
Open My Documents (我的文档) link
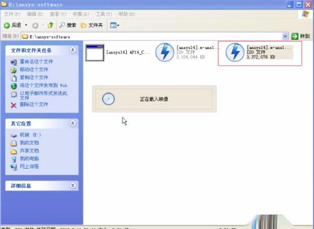[x=30, y=143]
